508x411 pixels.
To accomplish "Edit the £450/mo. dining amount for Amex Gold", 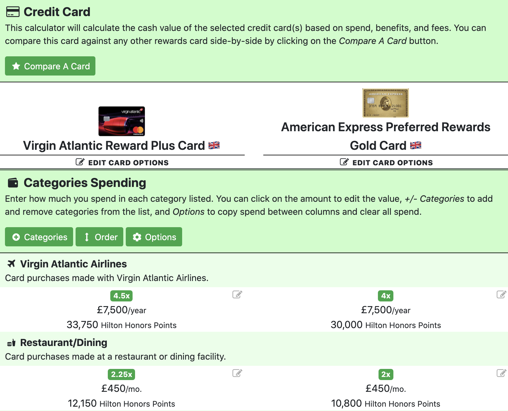I will [386, 388].
